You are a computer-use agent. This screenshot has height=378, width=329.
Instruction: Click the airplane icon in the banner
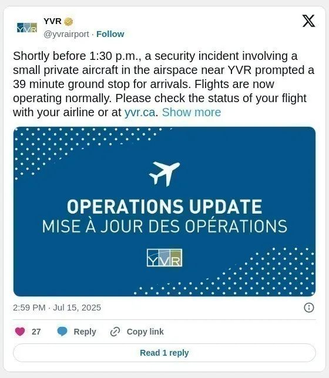(164, 174)
